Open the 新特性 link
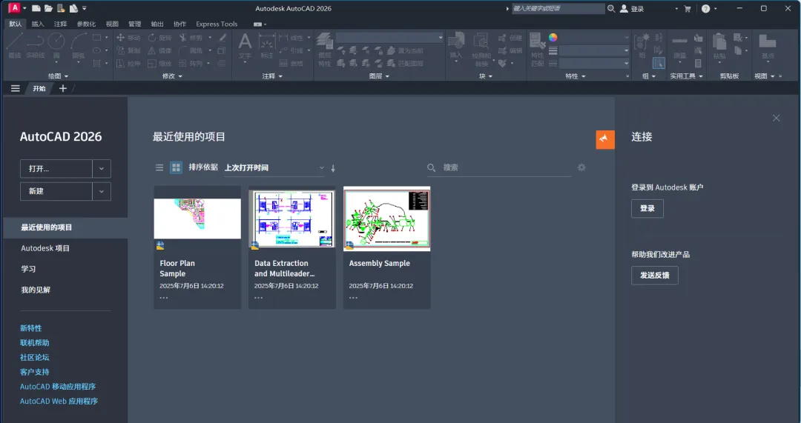This screenshot has width=801, height=423. click(31, 328)
